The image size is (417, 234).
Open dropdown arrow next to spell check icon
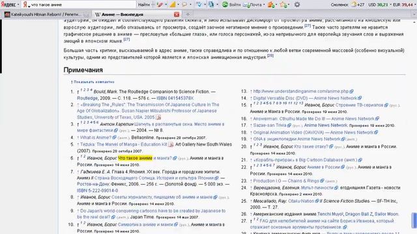205,5
